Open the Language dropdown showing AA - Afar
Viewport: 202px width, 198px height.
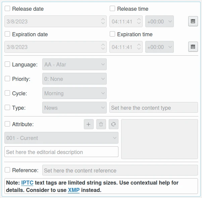74,64
